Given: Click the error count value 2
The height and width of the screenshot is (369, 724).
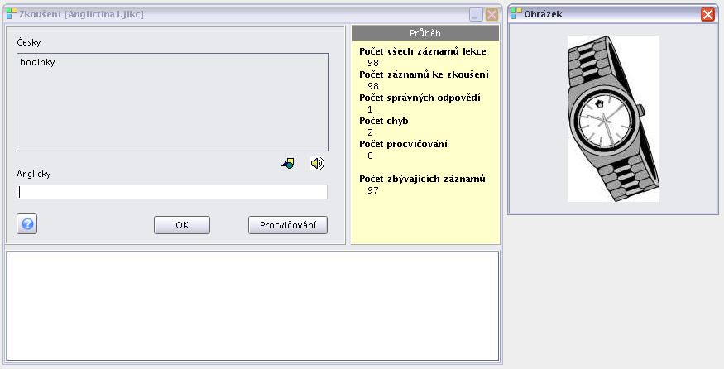Looking at the screenshot, I should [371, 132].
